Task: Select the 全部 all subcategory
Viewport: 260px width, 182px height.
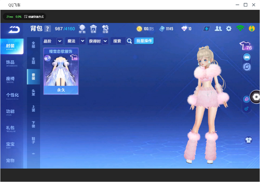Action: point(34,45)
